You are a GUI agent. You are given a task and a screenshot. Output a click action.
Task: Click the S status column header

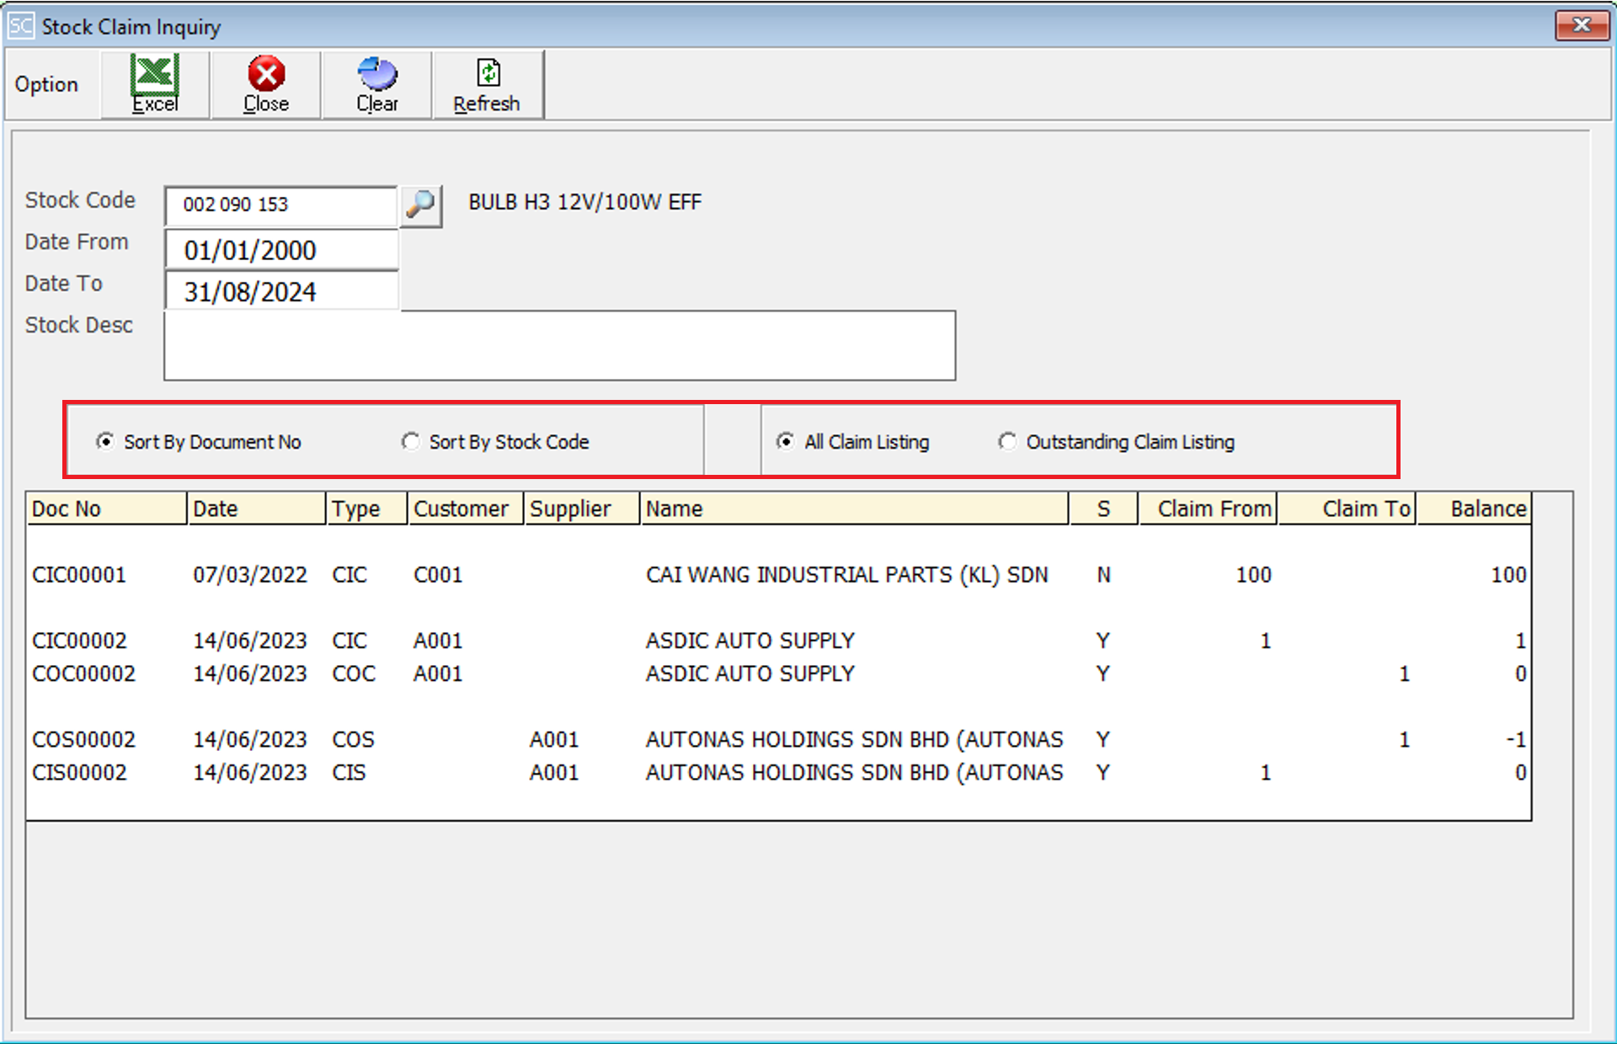click(x=1103, y=509)
